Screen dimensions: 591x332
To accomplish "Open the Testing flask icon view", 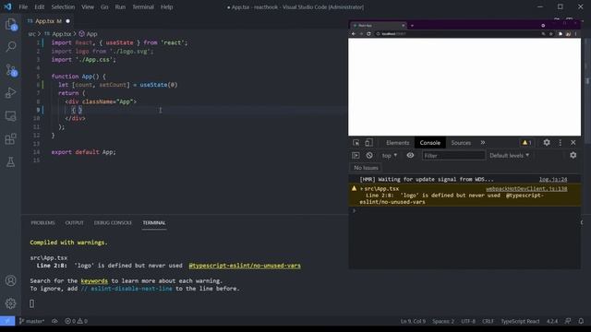I will point(11,162).
